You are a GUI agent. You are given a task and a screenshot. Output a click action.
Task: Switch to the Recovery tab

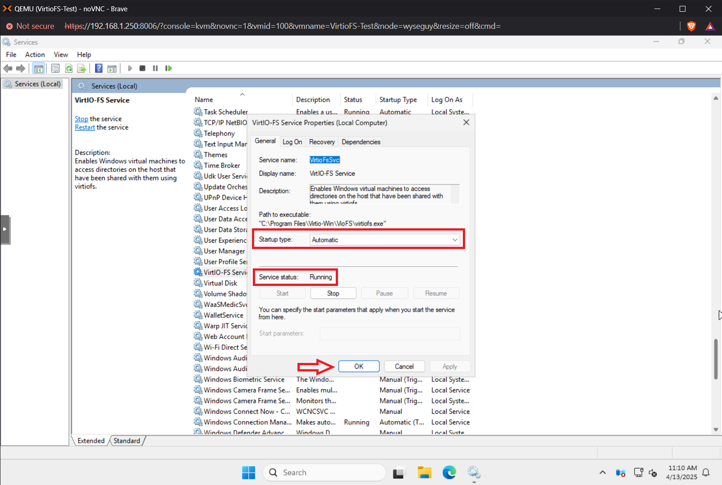pos(322,142)
